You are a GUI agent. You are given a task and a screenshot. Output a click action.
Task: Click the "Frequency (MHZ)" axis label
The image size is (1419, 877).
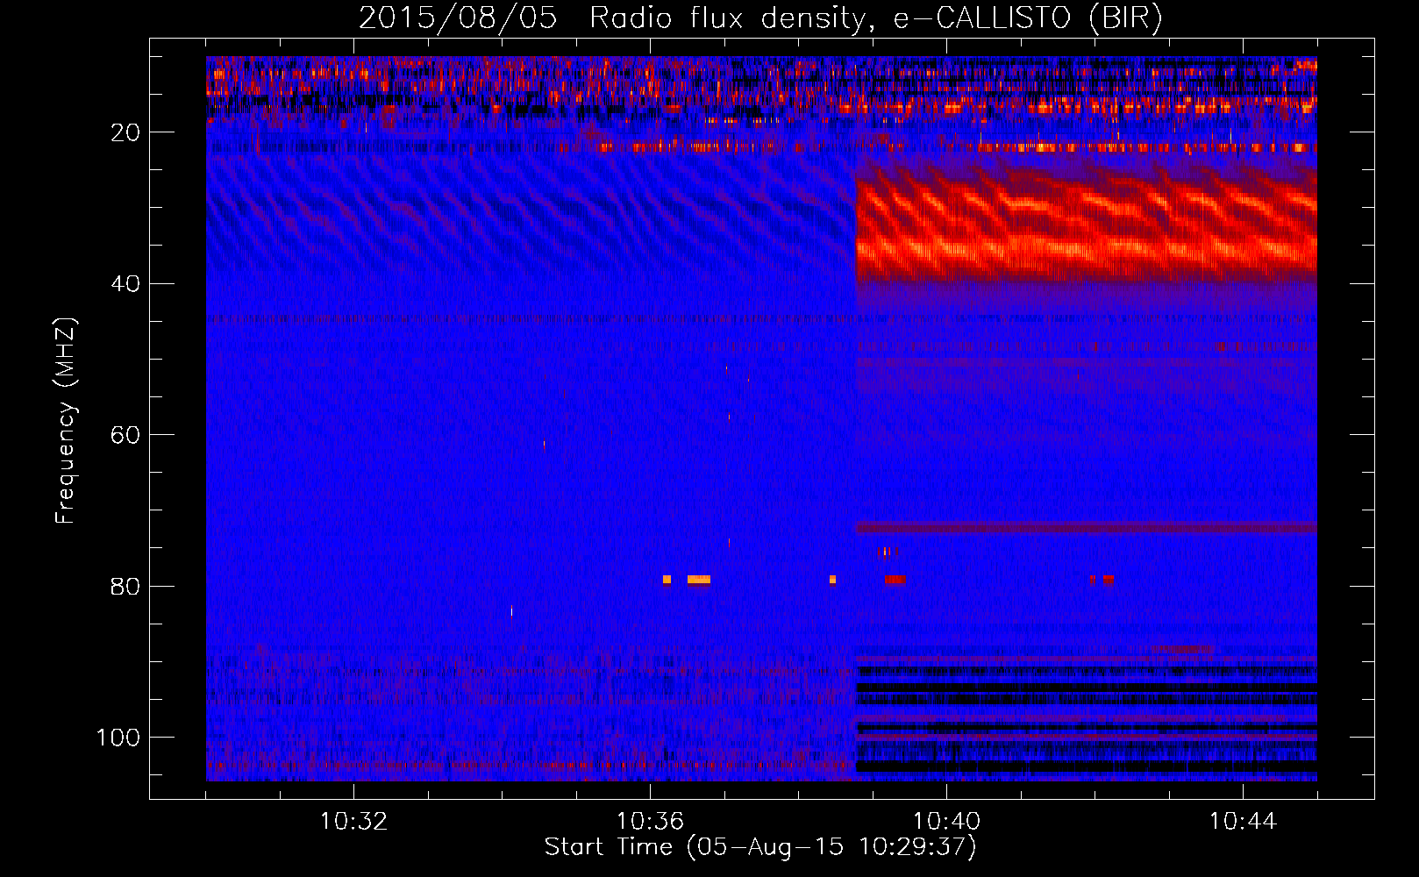(66, 421)
